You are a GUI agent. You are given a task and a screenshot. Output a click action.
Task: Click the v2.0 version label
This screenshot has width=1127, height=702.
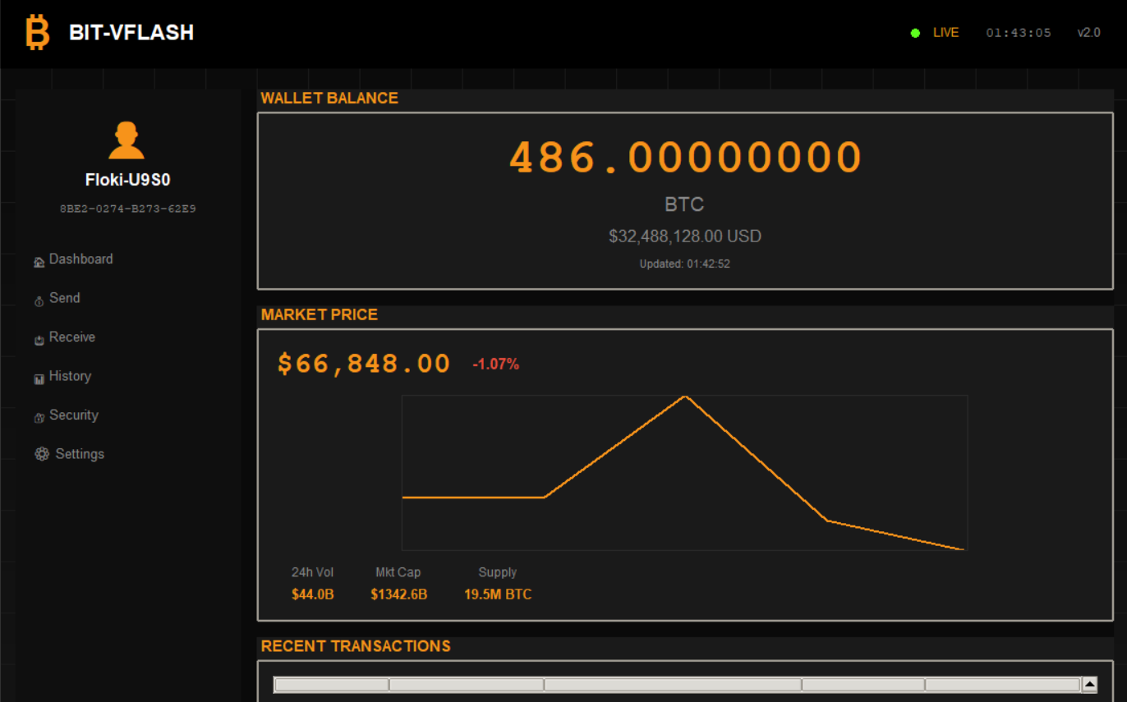click(1088, 33)
